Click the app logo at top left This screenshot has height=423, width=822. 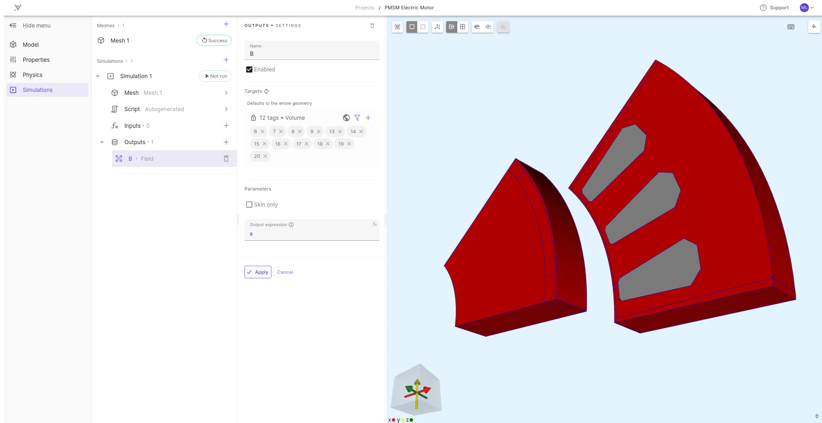(18, 8)
